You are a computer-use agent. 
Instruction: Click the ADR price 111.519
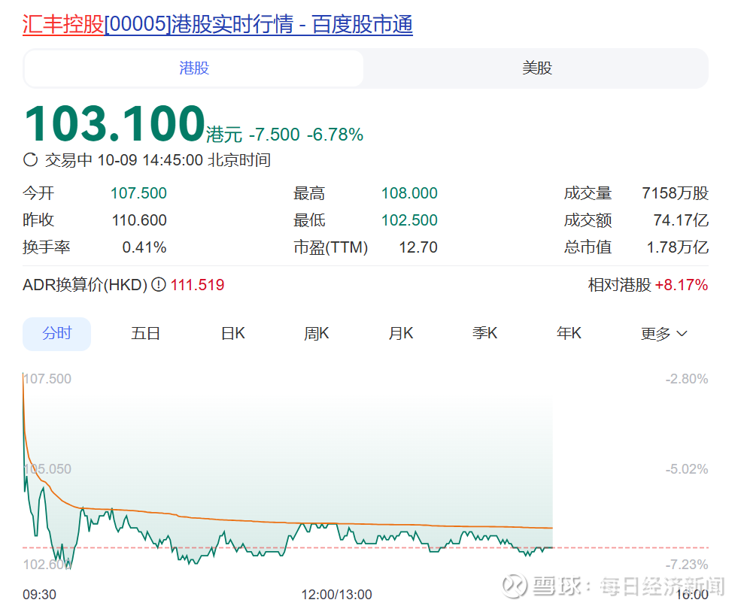pos(197,285)
